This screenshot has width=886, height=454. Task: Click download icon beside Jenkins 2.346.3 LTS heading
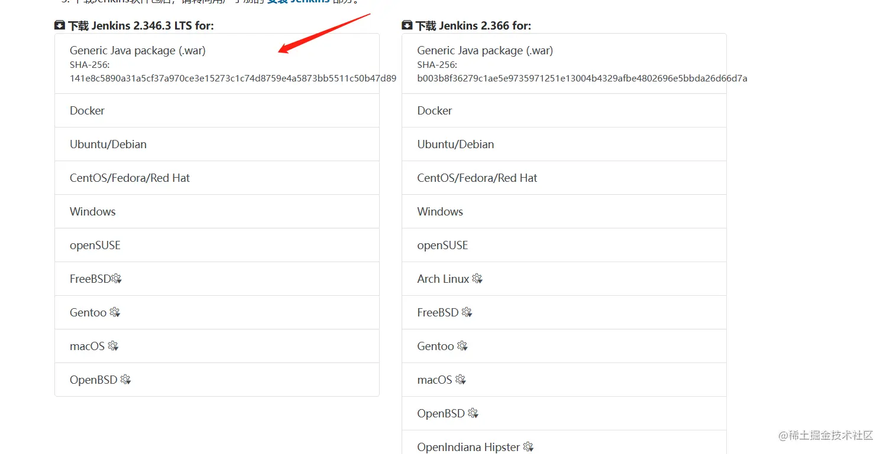click(x=60, y=25)
